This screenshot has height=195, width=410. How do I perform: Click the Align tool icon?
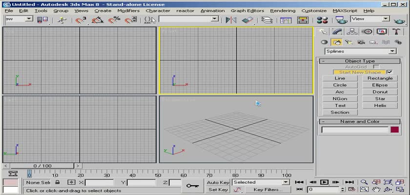tap(247, 20)
